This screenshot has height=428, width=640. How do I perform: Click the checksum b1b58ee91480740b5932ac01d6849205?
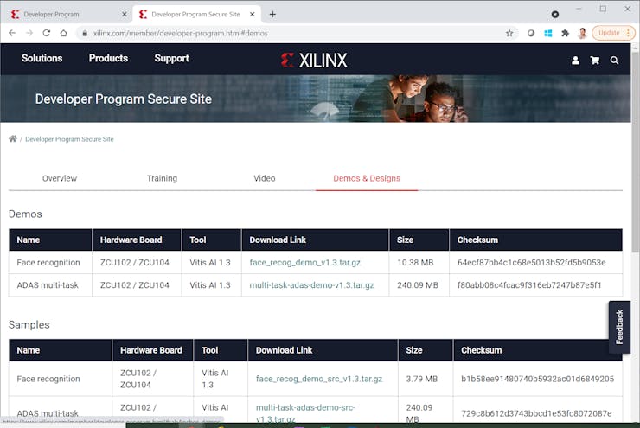538,379
